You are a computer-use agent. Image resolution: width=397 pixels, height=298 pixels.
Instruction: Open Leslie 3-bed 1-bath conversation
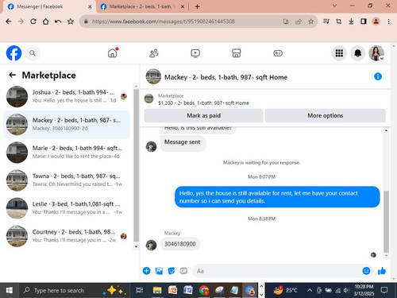pyautogui.click(x=66, y=208)
